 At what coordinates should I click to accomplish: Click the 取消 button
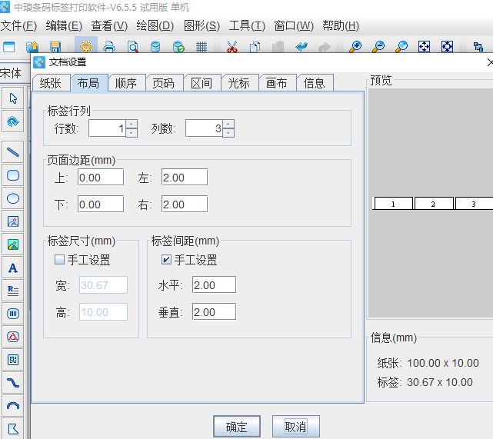pyautogui.click(x=295, y=427)
